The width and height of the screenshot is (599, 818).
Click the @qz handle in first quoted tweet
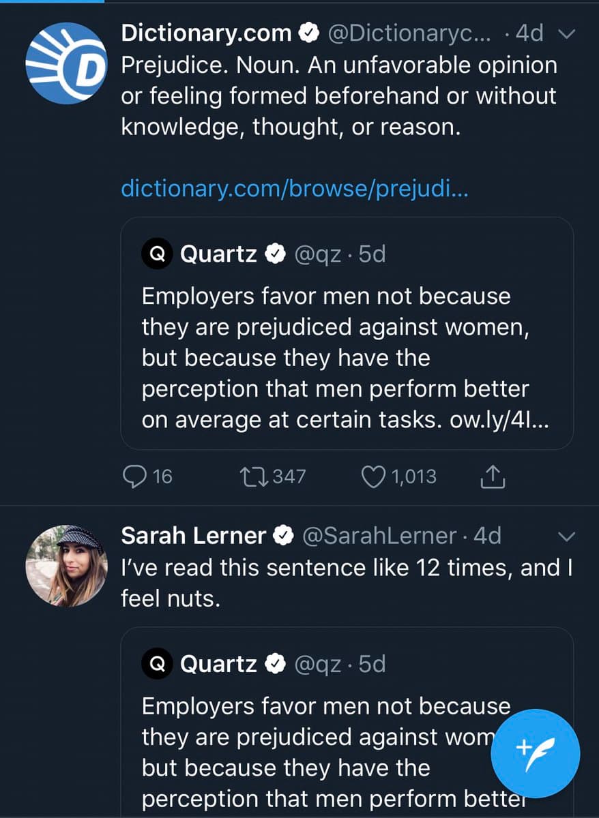317,254
